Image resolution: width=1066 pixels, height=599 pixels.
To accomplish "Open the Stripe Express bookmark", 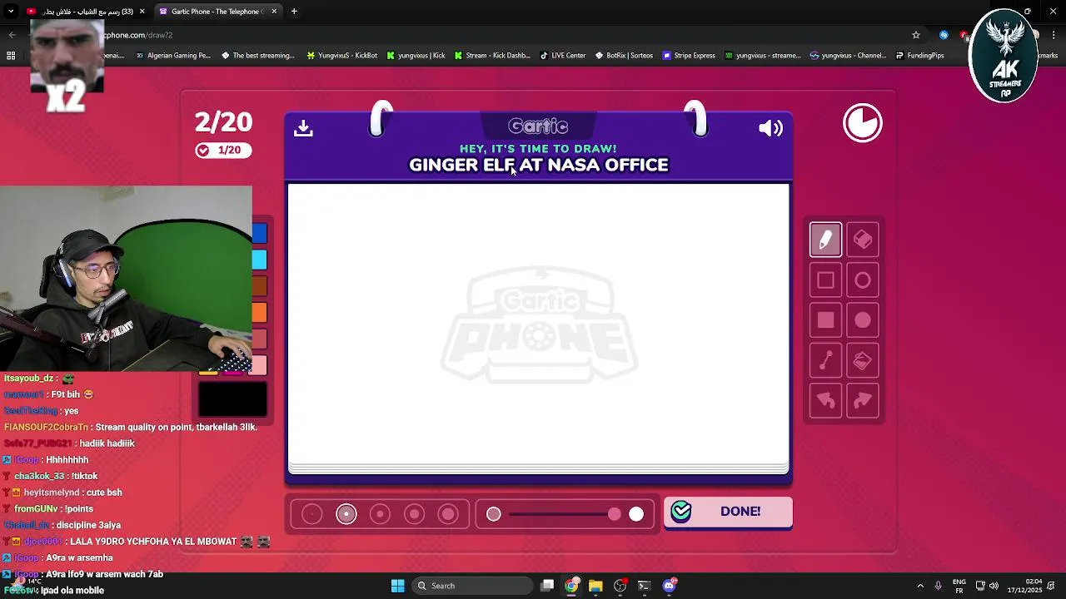I will [689, 56].
